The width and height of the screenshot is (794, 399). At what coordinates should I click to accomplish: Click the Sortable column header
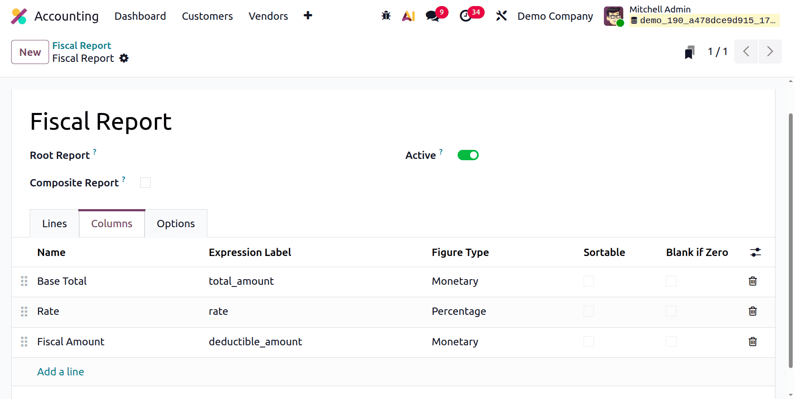[x=604, y=252]
